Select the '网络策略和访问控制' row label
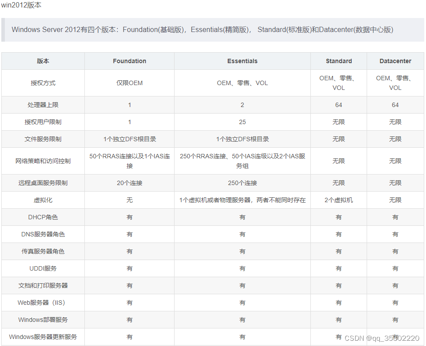426x346 pixels. 43,161
